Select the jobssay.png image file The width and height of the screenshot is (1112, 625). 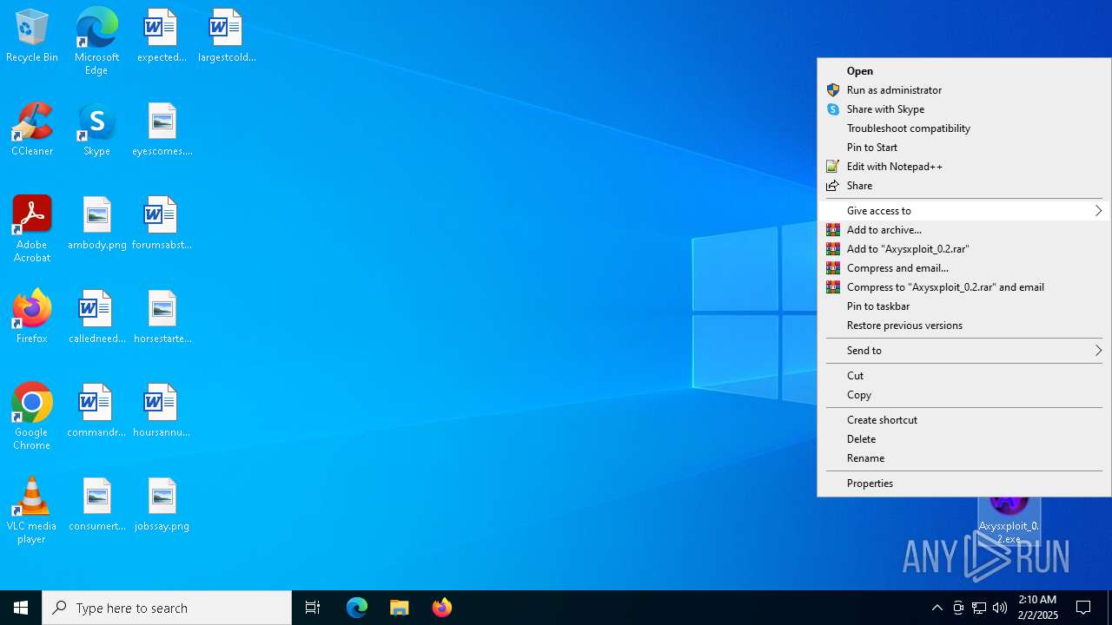point(162,505)
